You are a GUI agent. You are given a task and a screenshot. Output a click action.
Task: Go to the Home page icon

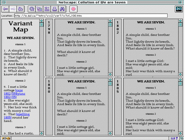coord(20,9)
